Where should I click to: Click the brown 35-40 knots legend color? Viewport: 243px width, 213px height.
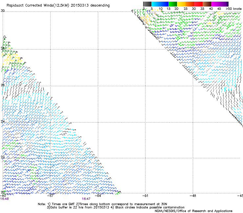[207, 4]
